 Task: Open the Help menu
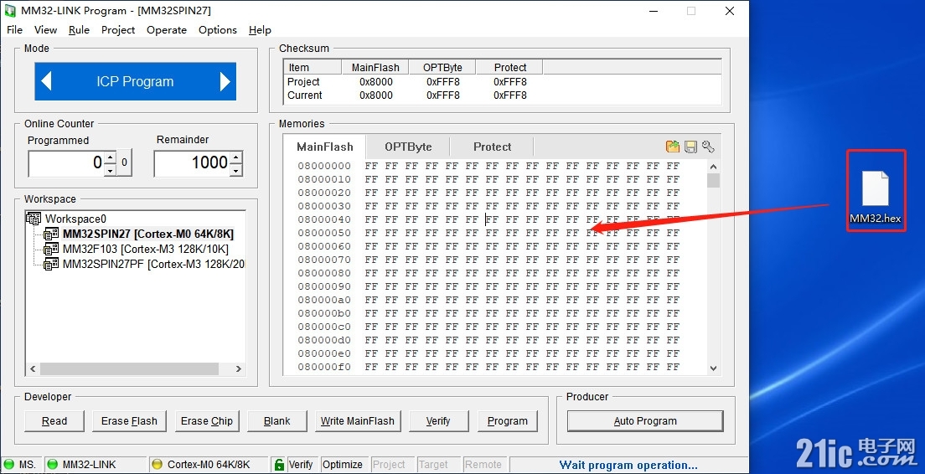[x=260, y=30]
